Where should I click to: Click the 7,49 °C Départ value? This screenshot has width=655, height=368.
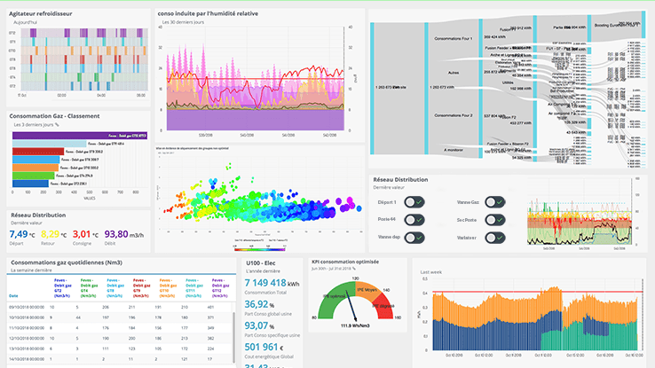pyautogui.click(x=22, y=234)
